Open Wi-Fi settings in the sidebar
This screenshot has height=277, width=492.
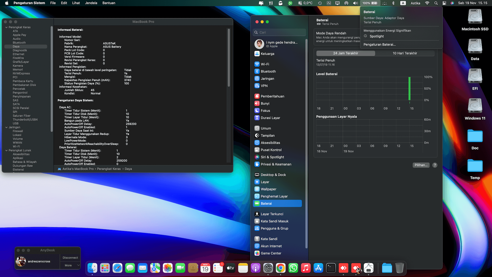coord(278,64)
